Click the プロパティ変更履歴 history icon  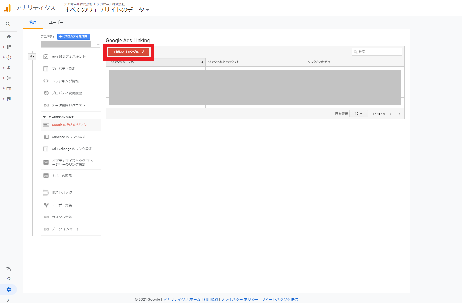46,93
